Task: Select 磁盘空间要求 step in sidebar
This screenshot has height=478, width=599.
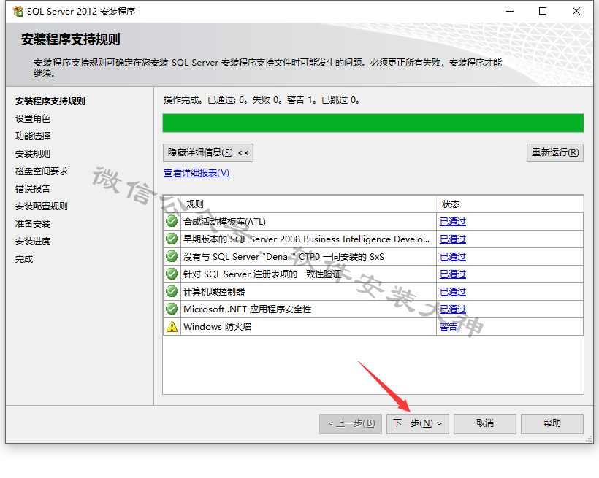Action: click(x=42, y=171)
